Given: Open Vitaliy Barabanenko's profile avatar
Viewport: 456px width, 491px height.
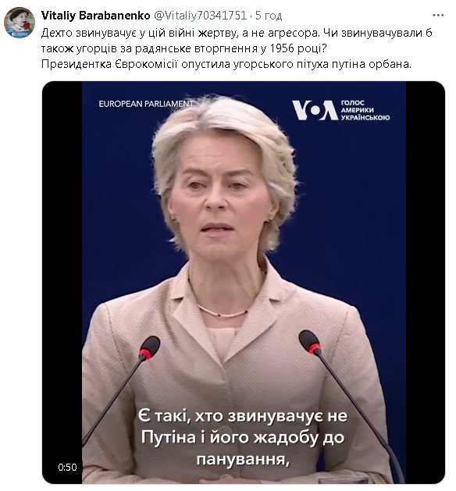Looking at the screenshot, I should [20, 23].
